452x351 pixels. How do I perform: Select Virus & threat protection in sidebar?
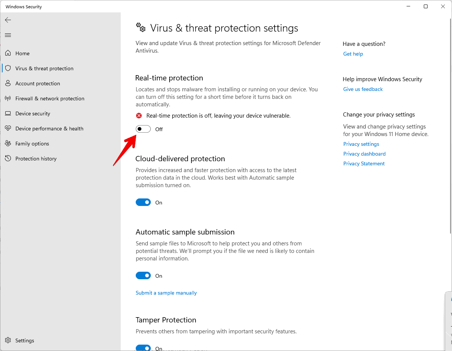[44, 68]
